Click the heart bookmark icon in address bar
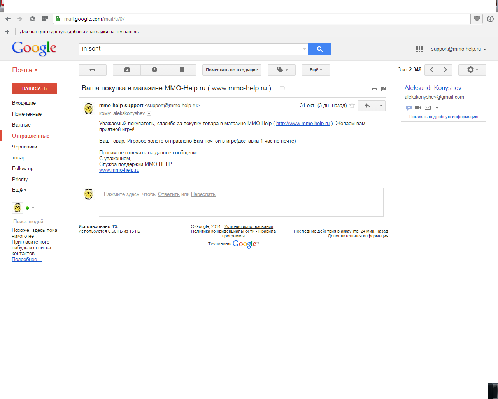The width and height of the screenshot is (498, 399). pos(477,19)
